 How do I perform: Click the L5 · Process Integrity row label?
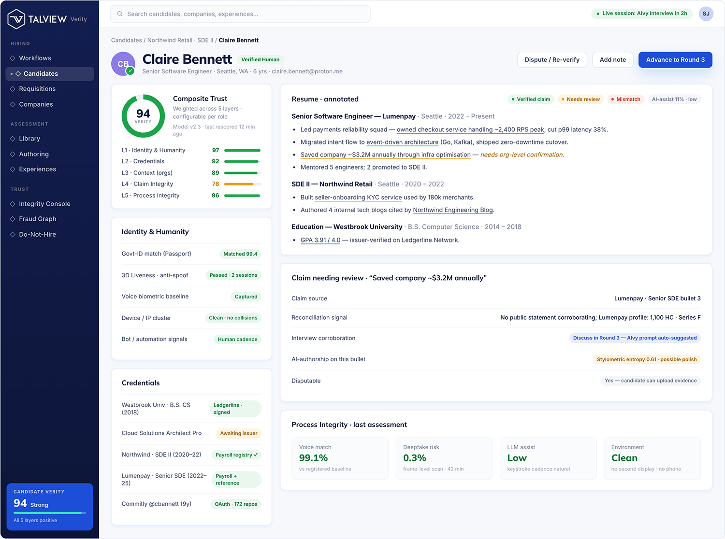click(x=150, y=196)
